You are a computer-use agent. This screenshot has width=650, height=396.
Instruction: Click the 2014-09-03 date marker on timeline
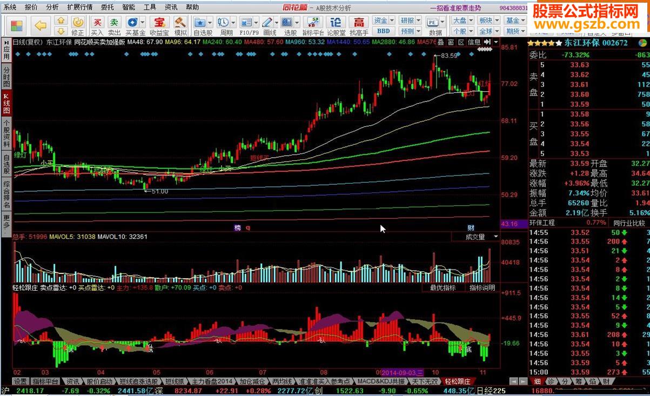tap(403, 372)
